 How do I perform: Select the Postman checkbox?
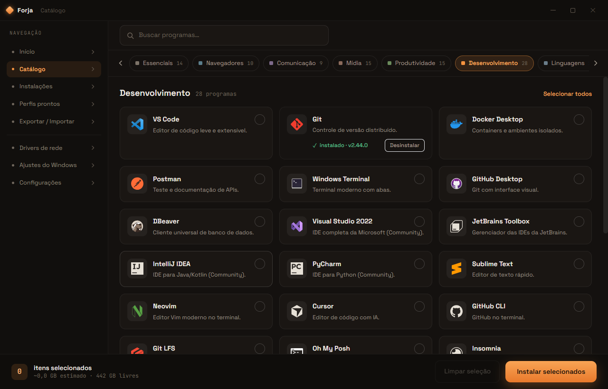pos(260,179)
